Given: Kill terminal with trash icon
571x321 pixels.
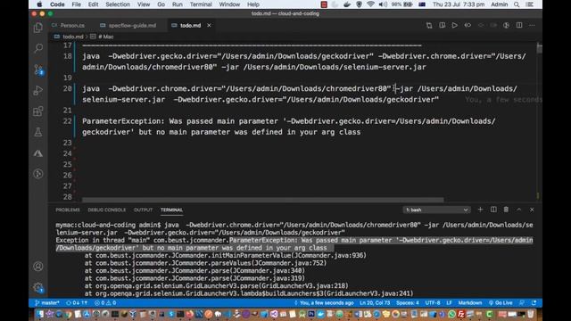Looking at the screenshot, I should pos(506,210).
